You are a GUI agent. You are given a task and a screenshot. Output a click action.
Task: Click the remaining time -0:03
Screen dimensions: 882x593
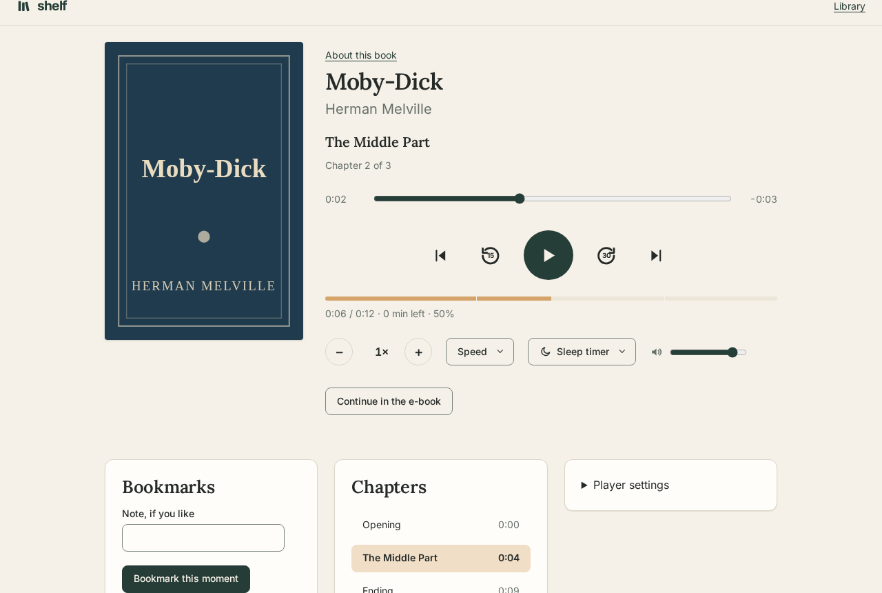click(x=763, y=199)
